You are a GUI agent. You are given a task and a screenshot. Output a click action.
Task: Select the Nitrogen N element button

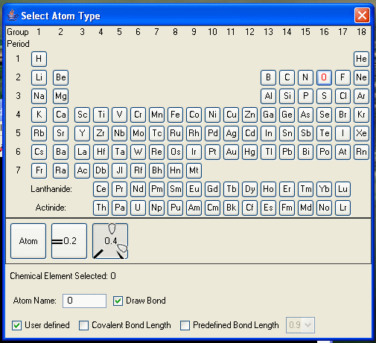[305, 77]
